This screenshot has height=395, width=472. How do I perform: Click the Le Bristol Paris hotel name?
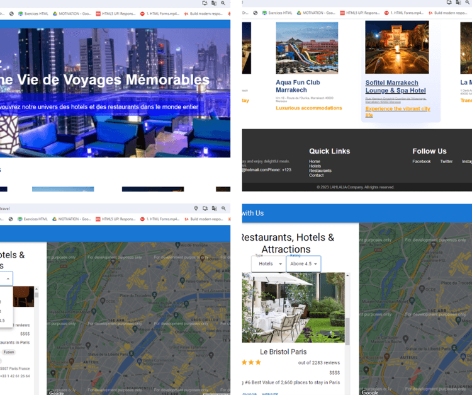[x=283, y=352]
